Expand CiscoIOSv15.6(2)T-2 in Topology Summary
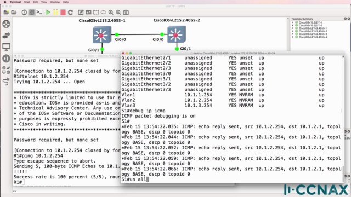351x197 pixels. coord(292,25)
